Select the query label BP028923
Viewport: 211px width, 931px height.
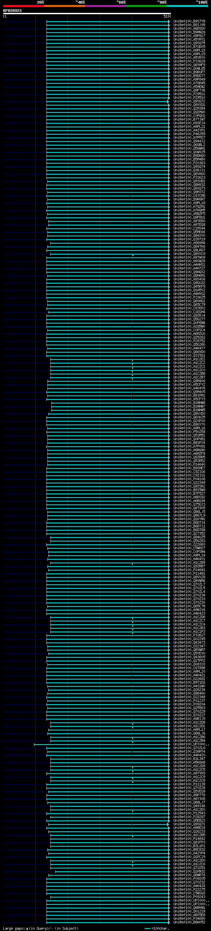(12, 11)
